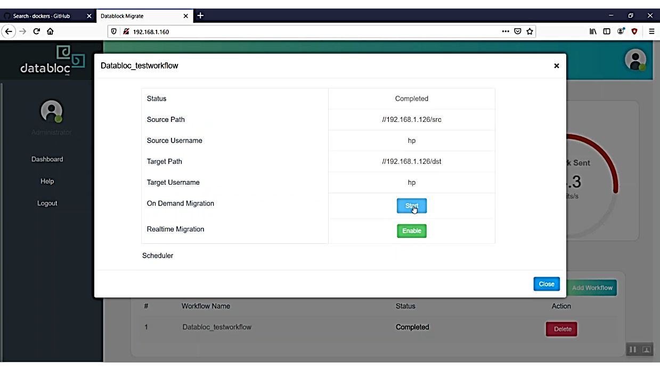Click the picture icon beside pause
The image size is (660, 371).
(647, 350)
